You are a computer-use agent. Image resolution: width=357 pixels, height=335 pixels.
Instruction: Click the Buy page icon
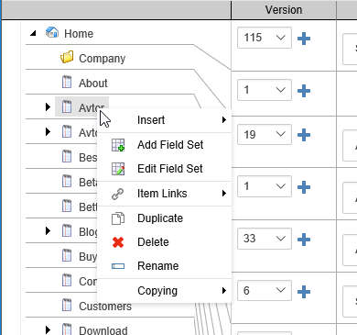pyautogui.click(x=67, y=255)
